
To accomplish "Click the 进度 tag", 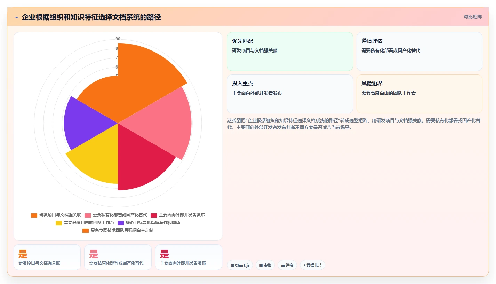I will tap(287, 265).
